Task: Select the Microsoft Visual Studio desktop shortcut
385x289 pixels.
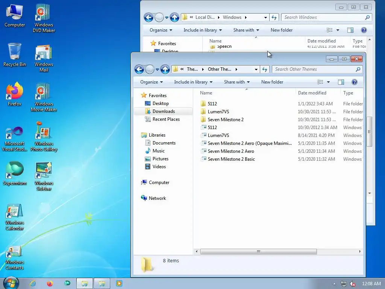Action: 15,139
